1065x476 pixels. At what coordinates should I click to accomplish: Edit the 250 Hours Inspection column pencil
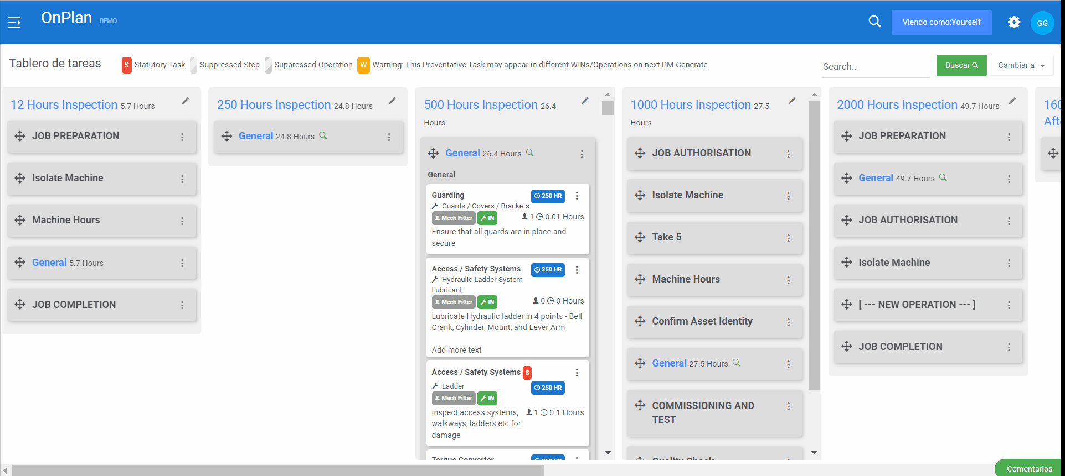click(x=392, y=101)
